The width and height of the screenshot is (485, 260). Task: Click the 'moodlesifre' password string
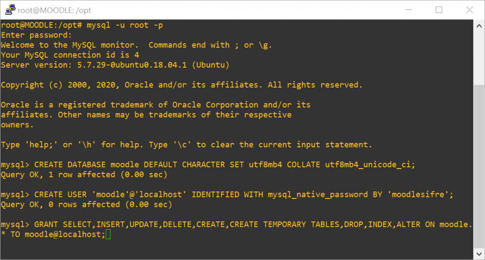[418, 195]
